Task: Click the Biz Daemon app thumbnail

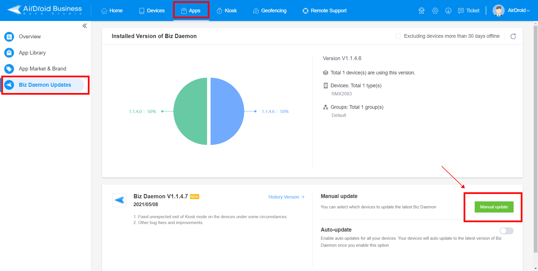Action: coord(119,200)
